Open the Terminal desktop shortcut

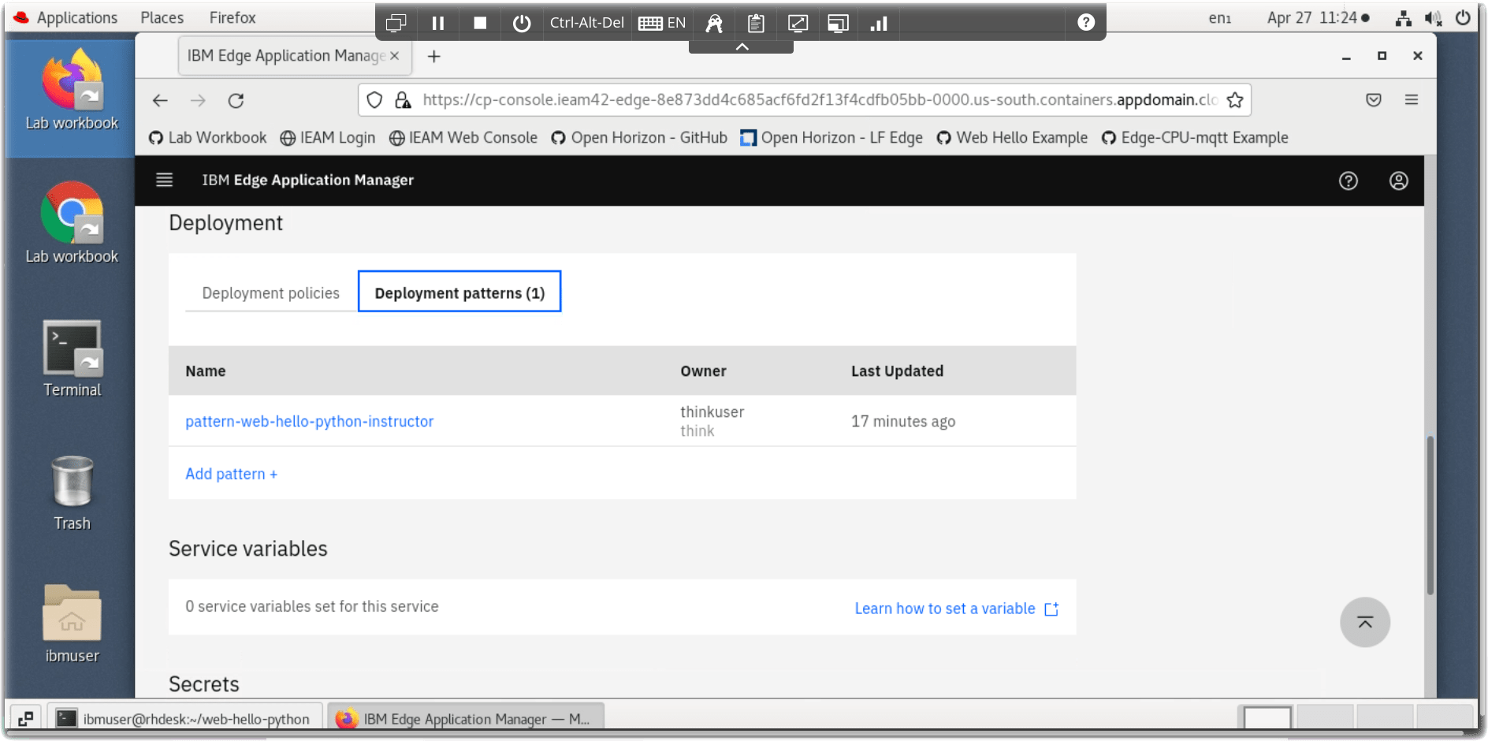click(72, 359)
